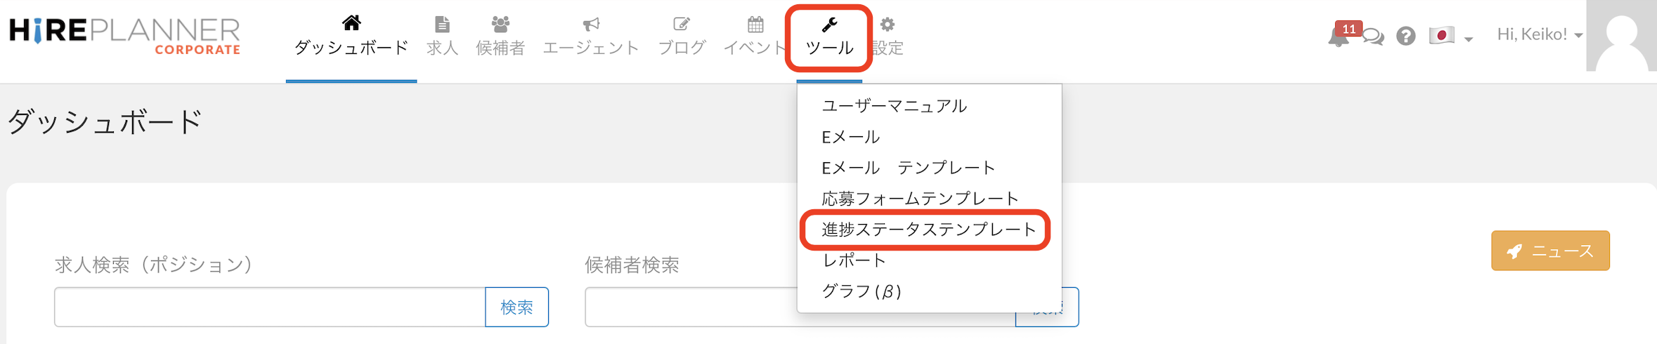
Task: Select 進捗ステータステンプレート from the menu
Action: [928, 230]
